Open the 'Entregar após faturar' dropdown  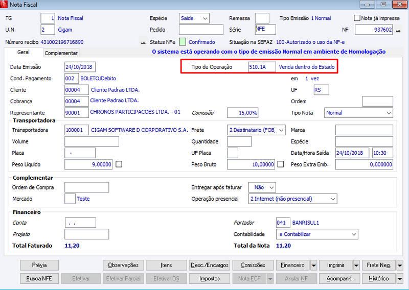[x=262, y=187]
